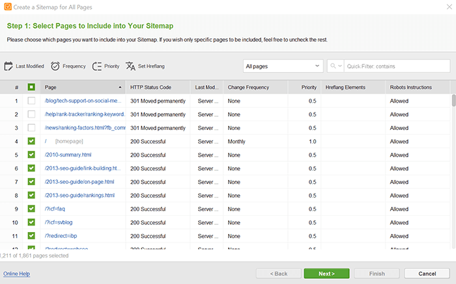Uncheck the homepage row checkbox

[31, 141]
